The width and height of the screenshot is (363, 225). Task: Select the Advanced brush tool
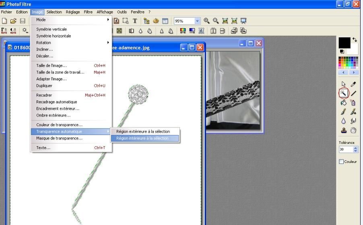click(x=353, y=112)
